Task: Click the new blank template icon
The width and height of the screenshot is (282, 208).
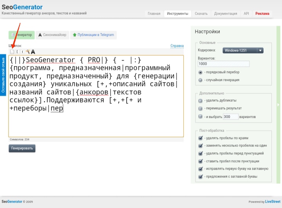Action: pos(12,51)
